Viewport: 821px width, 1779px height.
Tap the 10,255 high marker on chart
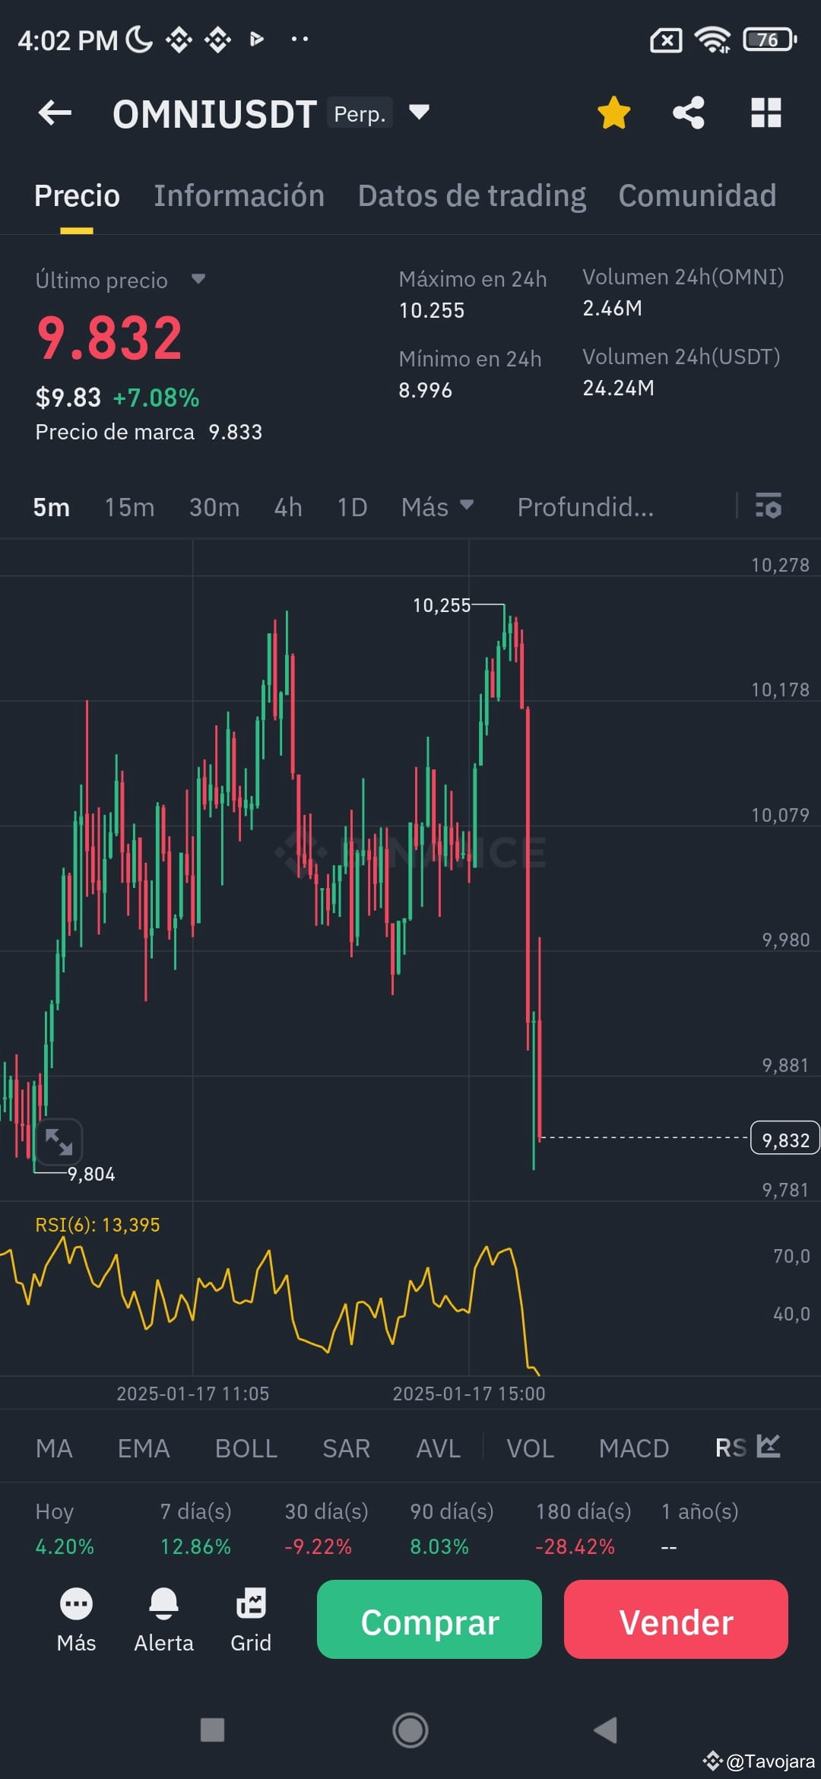[442, 605]
